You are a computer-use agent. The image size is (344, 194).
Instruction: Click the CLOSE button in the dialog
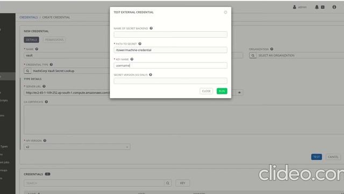click(x=206, y=91)
